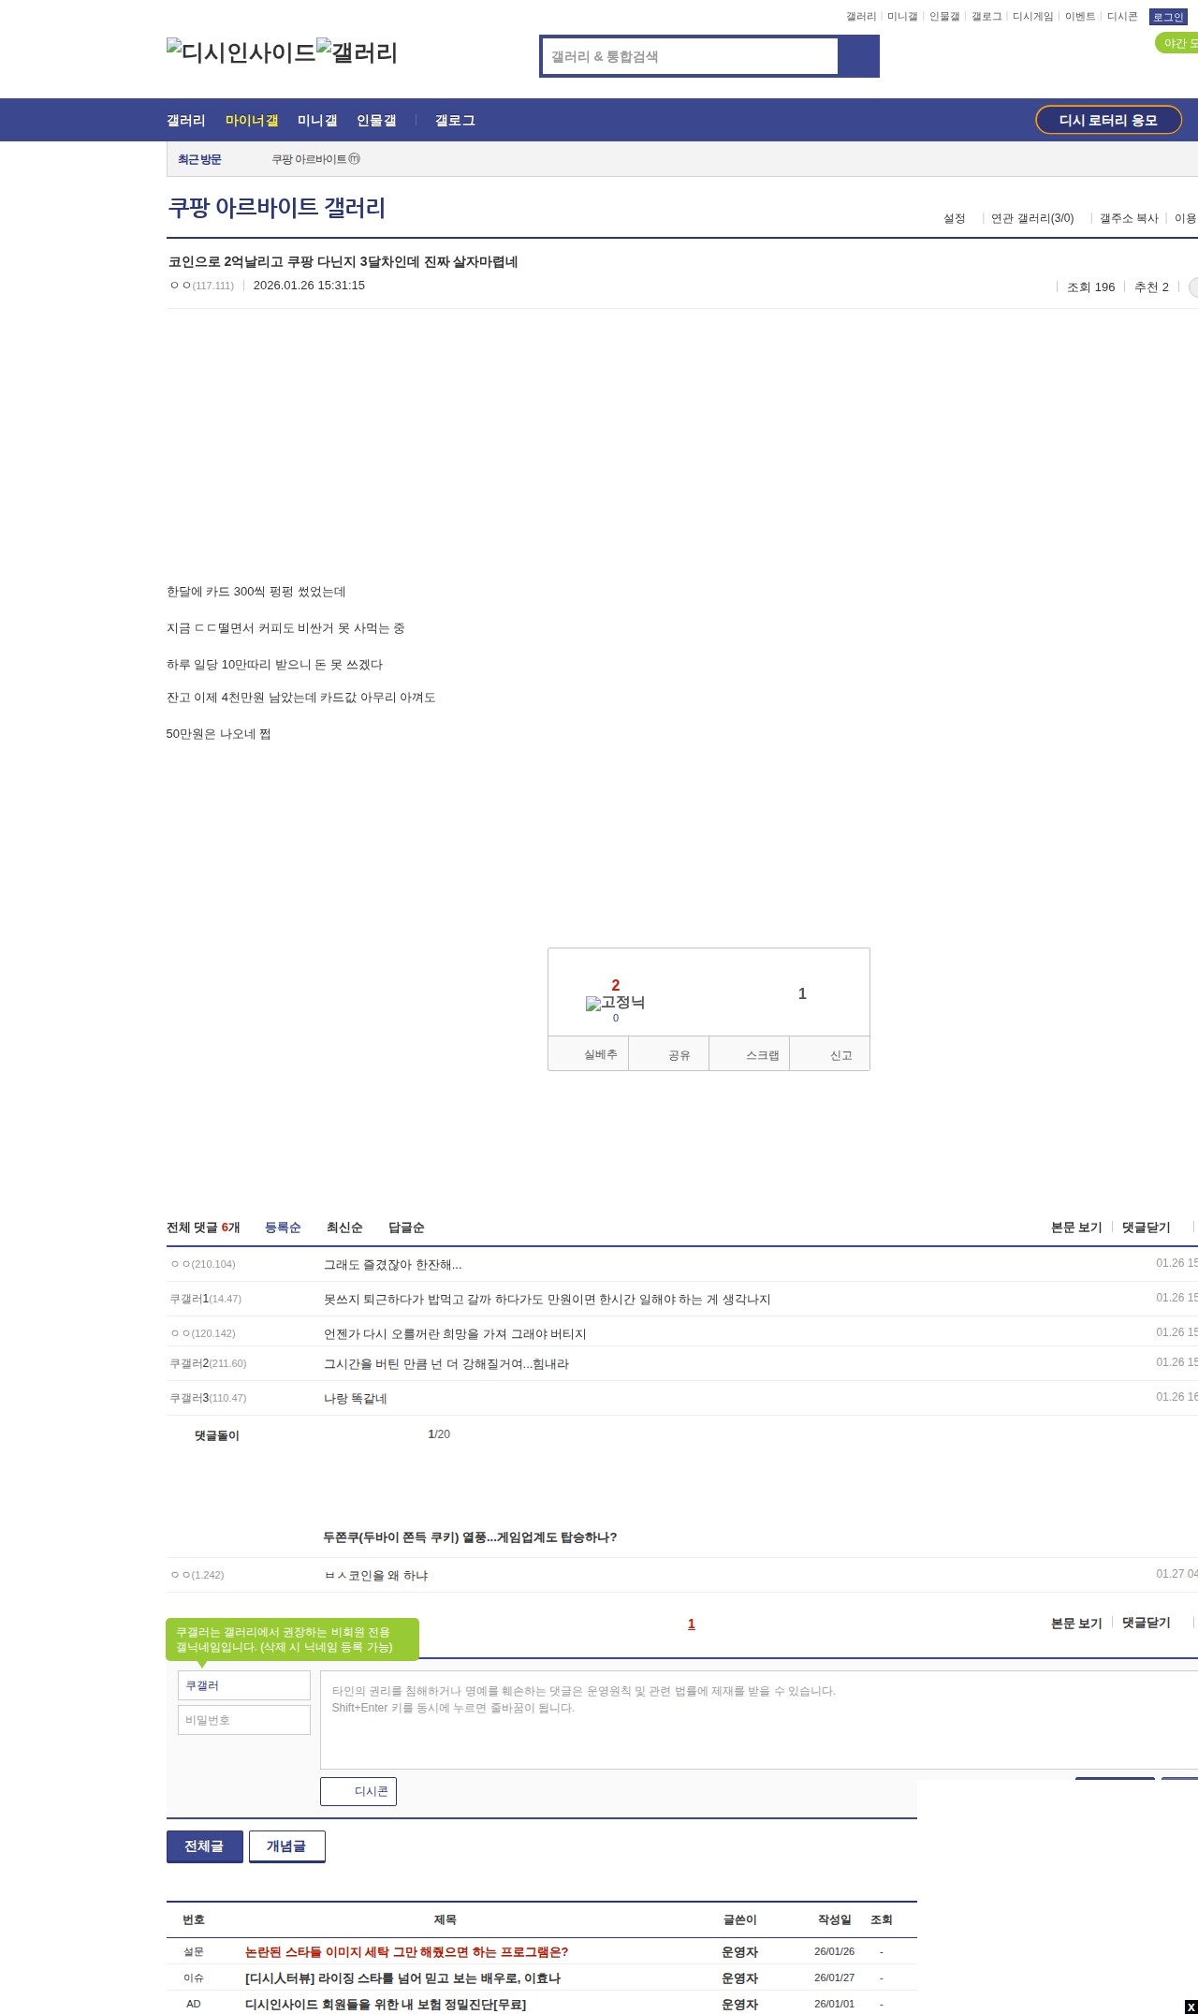
Task: Click commenter 쿠갤러1(14.47)
Action: [x=206, y=1299]
